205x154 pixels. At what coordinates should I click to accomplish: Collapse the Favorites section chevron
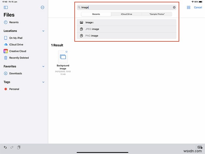click(x=43, y=67)
